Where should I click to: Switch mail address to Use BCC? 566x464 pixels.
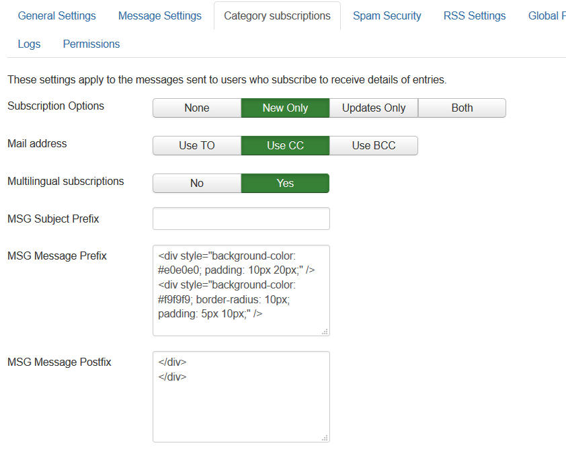pos(374,146)
